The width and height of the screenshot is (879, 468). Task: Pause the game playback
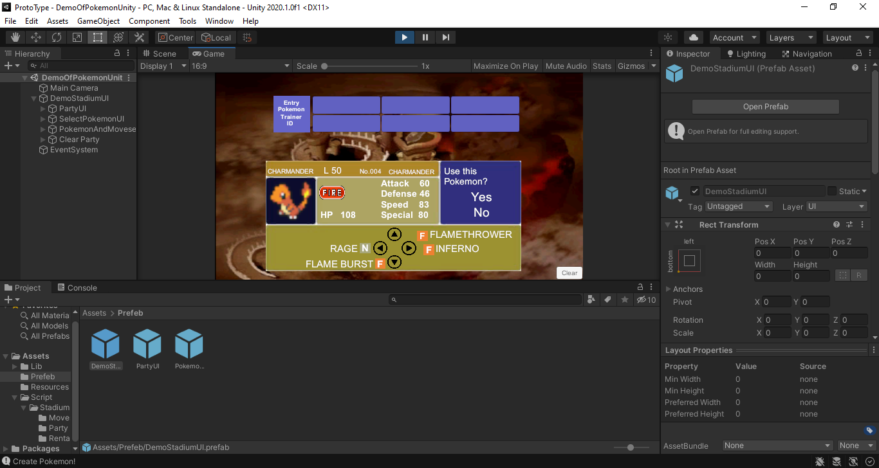click(x=425, y=37)
